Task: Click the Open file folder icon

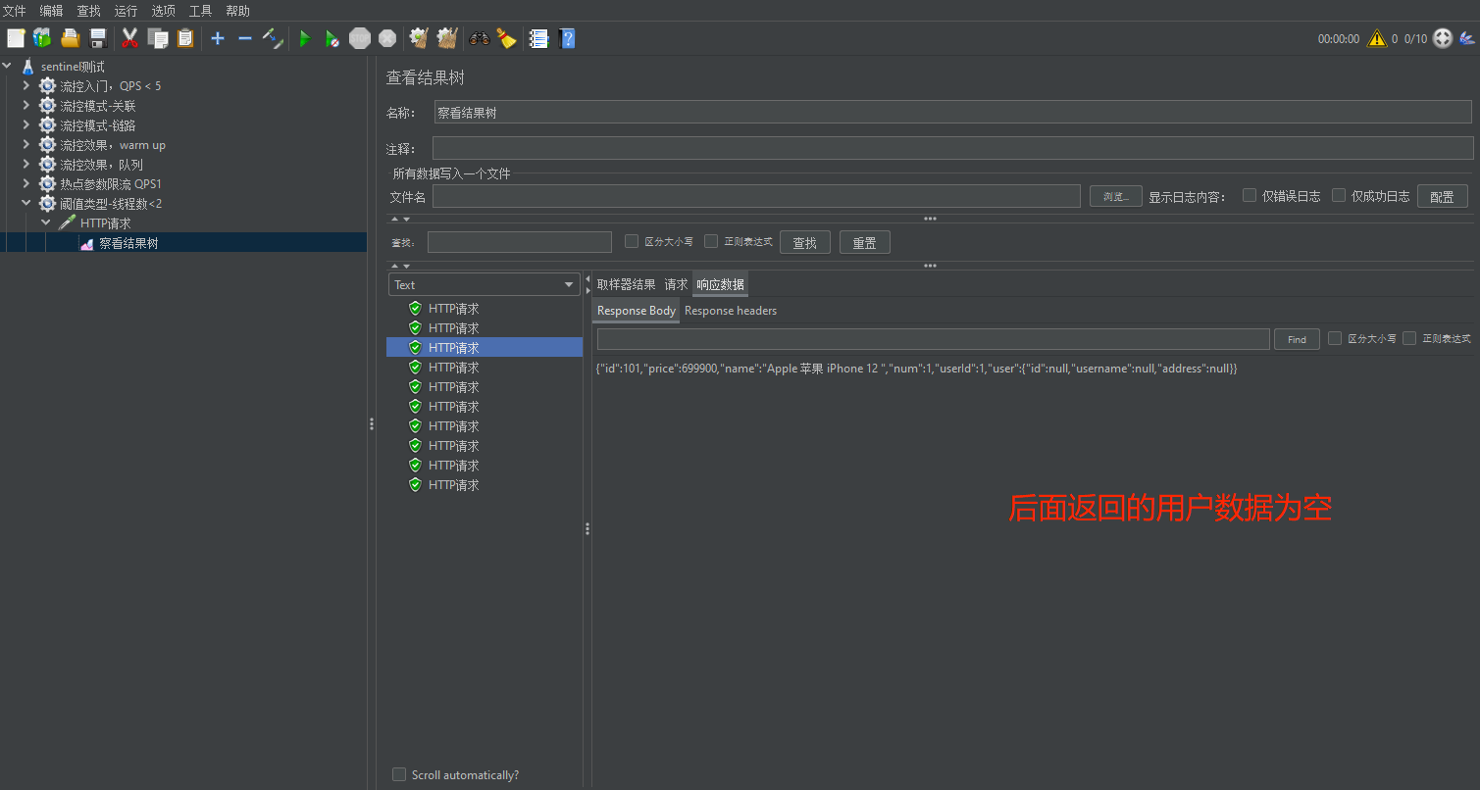Action: tap(70, 38)
